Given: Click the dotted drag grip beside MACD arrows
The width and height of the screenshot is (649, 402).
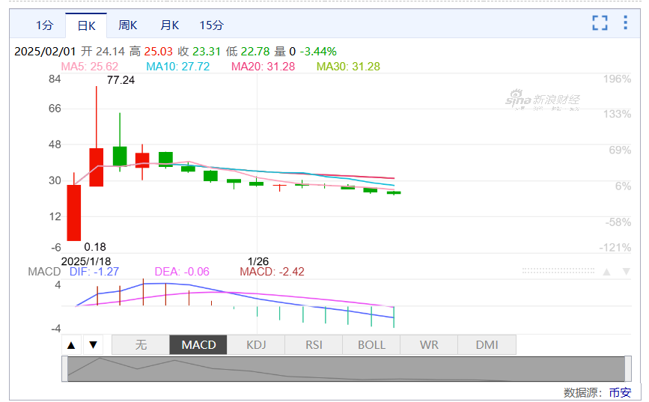Looking at the screenshot, I should pos(558,271).
